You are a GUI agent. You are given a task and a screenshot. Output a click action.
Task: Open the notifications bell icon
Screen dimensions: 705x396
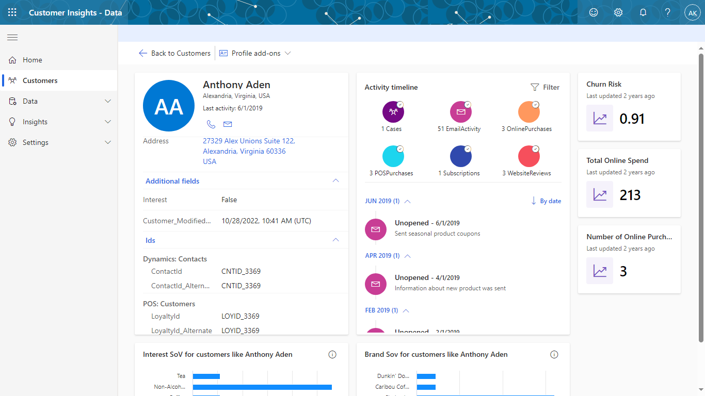coord(643,12)
